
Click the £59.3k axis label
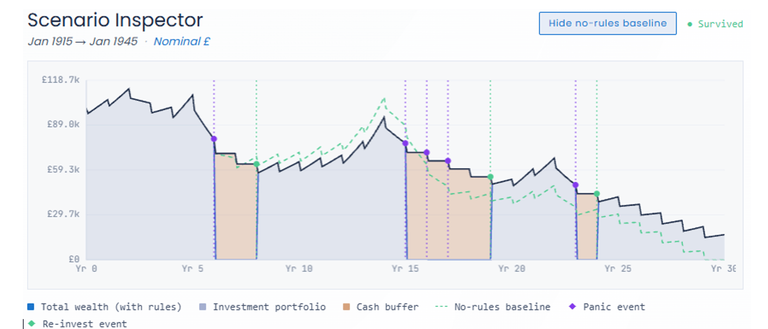pos(63,169)
